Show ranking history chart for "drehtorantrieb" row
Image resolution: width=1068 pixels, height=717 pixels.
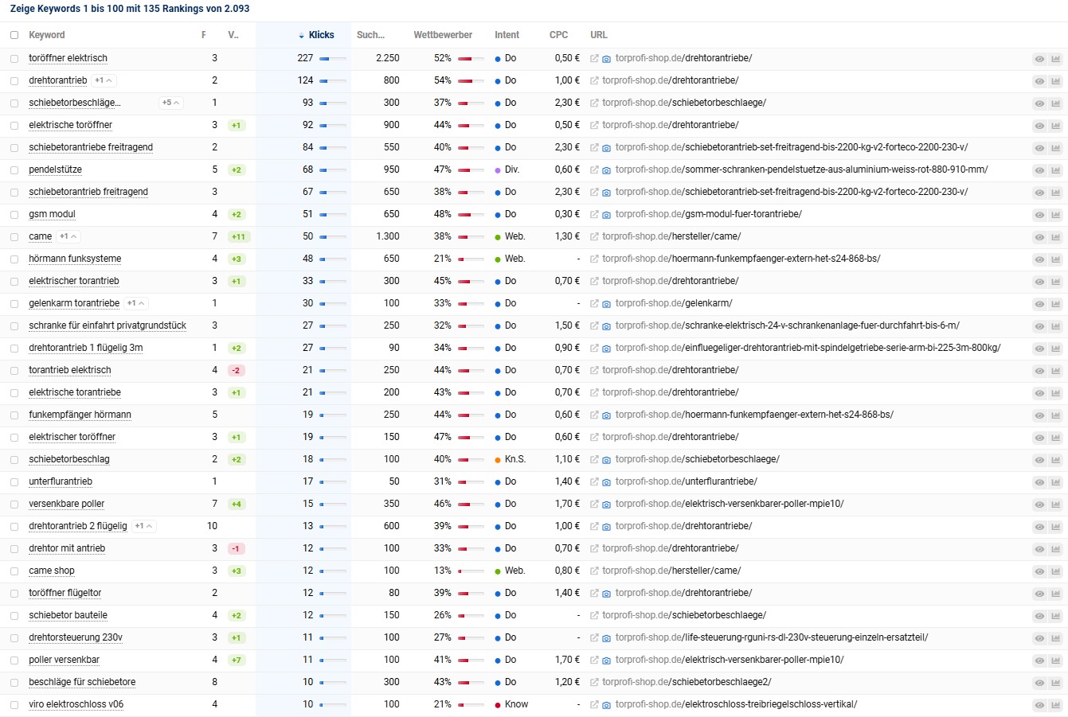point(1056,80)
